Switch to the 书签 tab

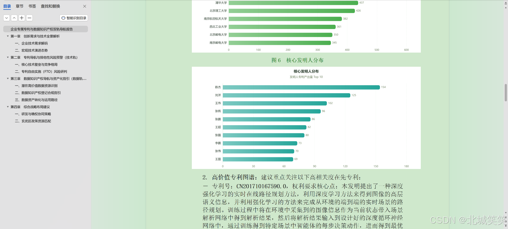(x=32, y=6)
